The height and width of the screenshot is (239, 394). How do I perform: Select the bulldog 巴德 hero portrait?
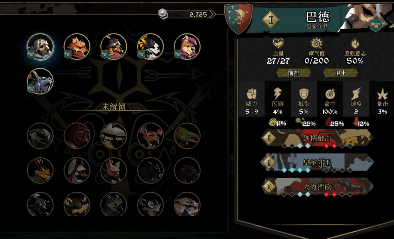(x=40, y=47)
